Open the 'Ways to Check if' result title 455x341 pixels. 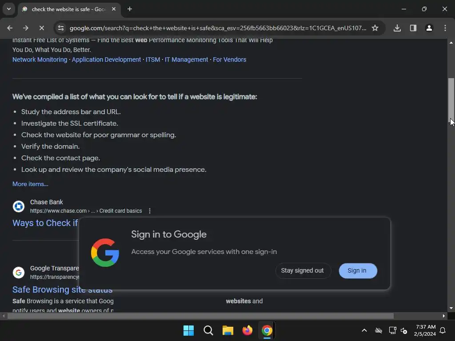[45, 223]
